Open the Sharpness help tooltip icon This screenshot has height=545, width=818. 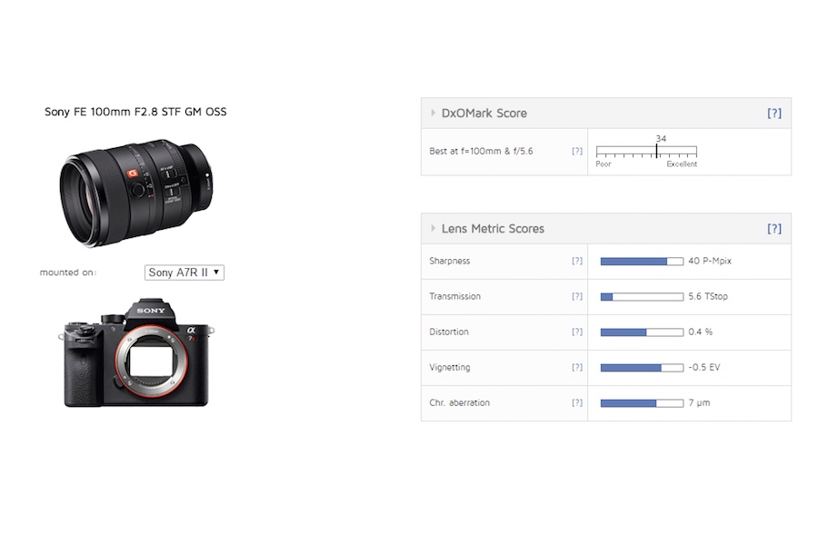click(576, 261)
